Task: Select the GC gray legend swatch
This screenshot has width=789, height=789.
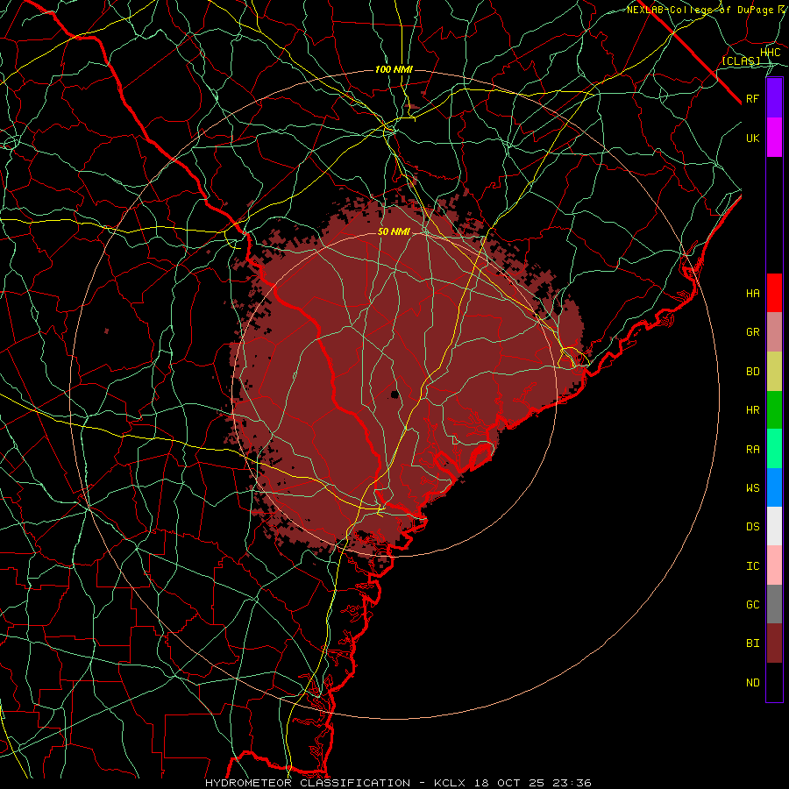Action: tap(774, 604)
